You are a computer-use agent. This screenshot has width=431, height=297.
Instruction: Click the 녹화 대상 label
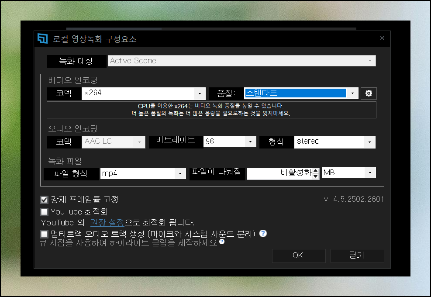point(76,61)
